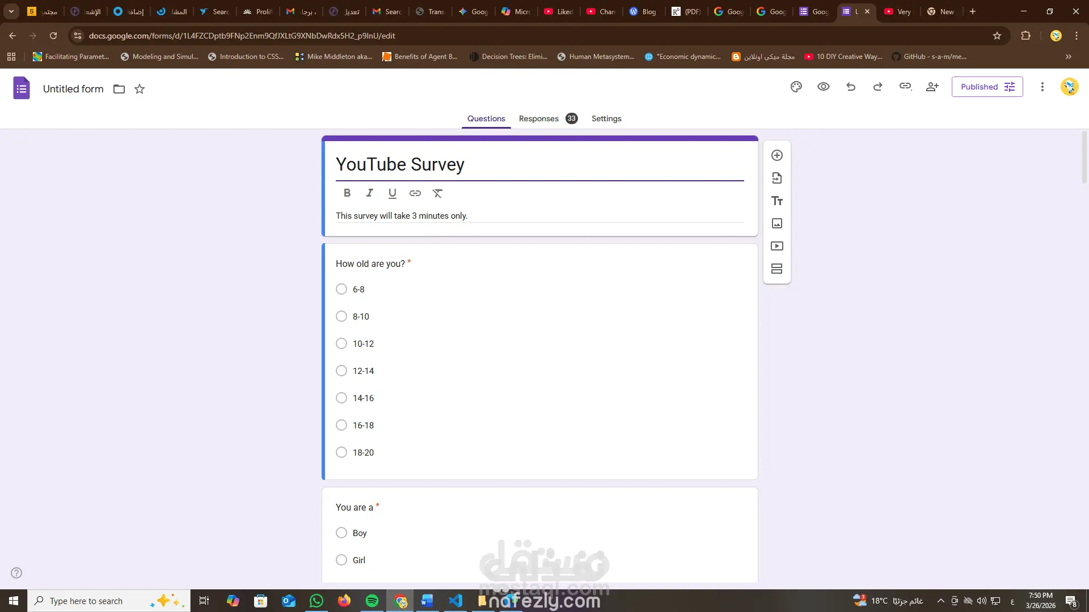Focus the browser address bar
Screen dimensions: 1089x612
(x=533, y=36)
